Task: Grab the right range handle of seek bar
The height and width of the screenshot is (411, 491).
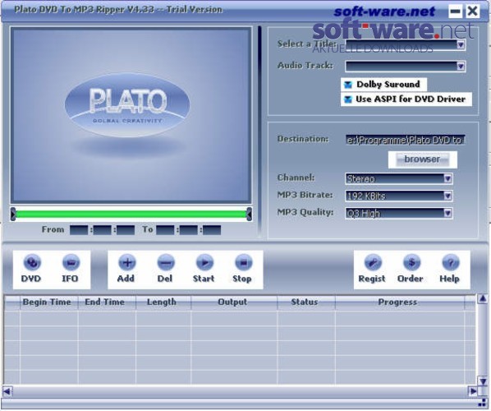Action: [250, 214]
